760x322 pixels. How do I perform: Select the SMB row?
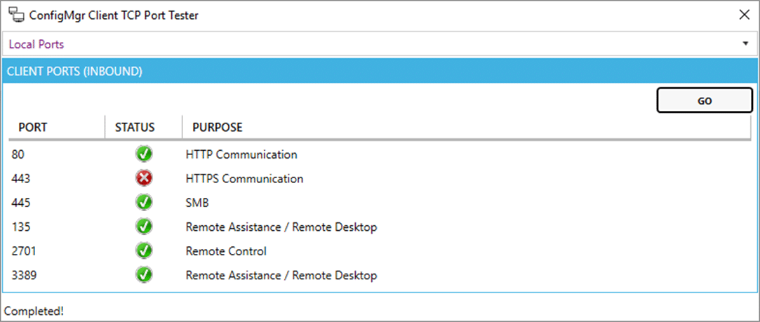coord(197,203)
